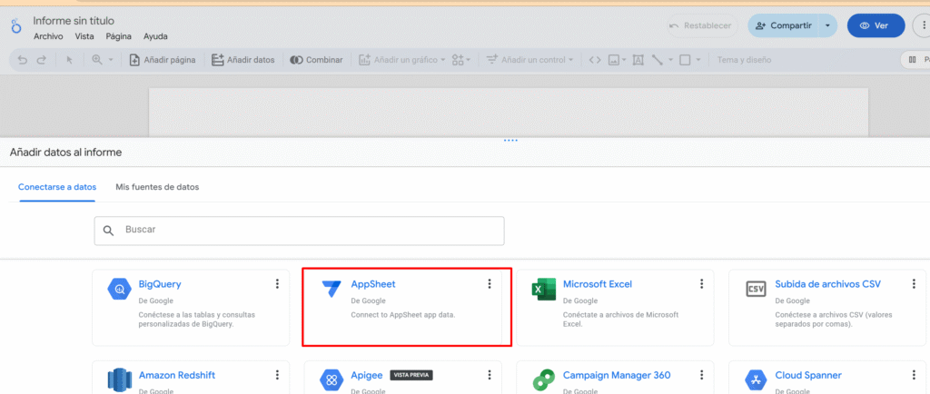Viewport: 930px width, 394px height.
Task: Click the redo arrow in toolbar
Action: (x=41, y=60)
